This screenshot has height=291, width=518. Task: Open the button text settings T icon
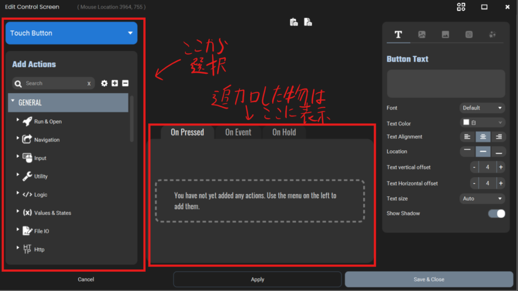[x=398, y=34]
